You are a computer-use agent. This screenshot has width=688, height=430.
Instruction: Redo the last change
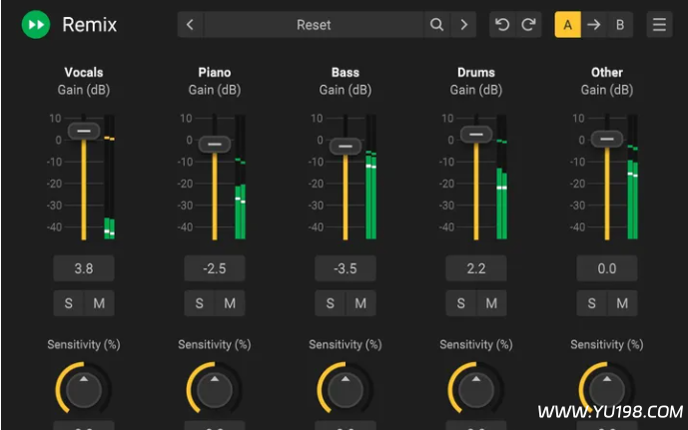(x=528, y=25)
